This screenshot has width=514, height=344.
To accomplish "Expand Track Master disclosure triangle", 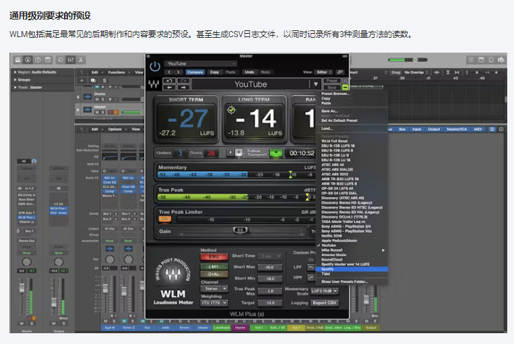I will click(x=15, y=87).
